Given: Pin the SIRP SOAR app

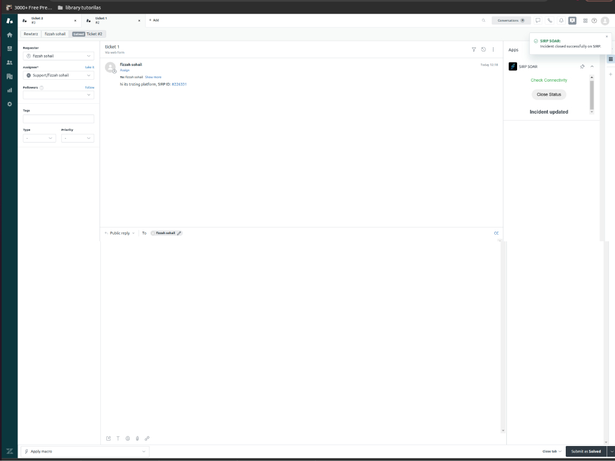Looking at the screenshot, I should (x=582, y=67).
